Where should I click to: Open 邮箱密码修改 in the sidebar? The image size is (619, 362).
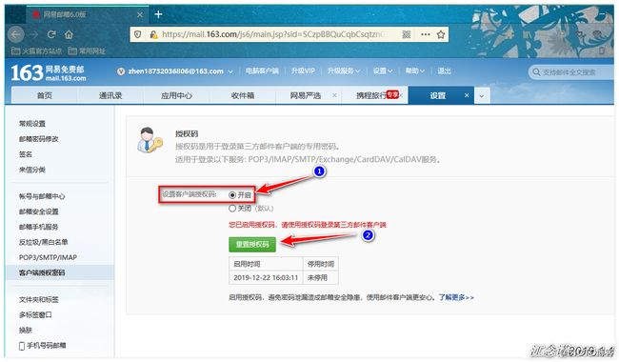click(x=39, y=139)
